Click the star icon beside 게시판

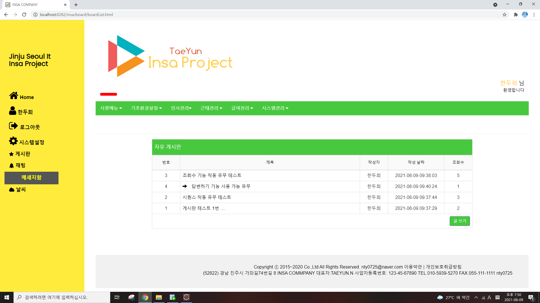tap(11, 154)
